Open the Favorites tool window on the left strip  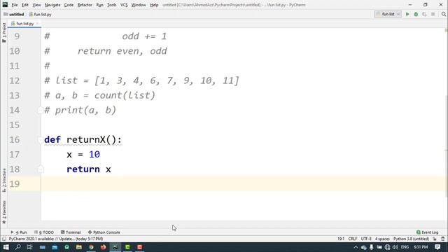coord(4,212)
